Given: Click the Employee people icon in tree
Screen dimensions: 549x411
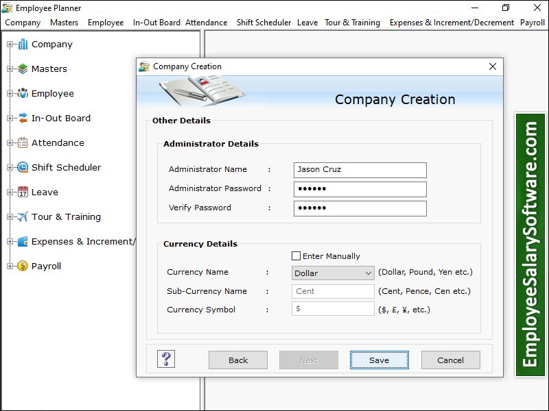Looking at the screenshot, I should [23, 94].
